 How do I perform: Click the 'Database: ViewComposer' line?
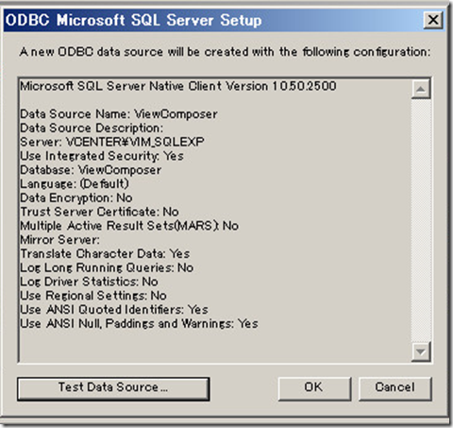coord(91,170)
